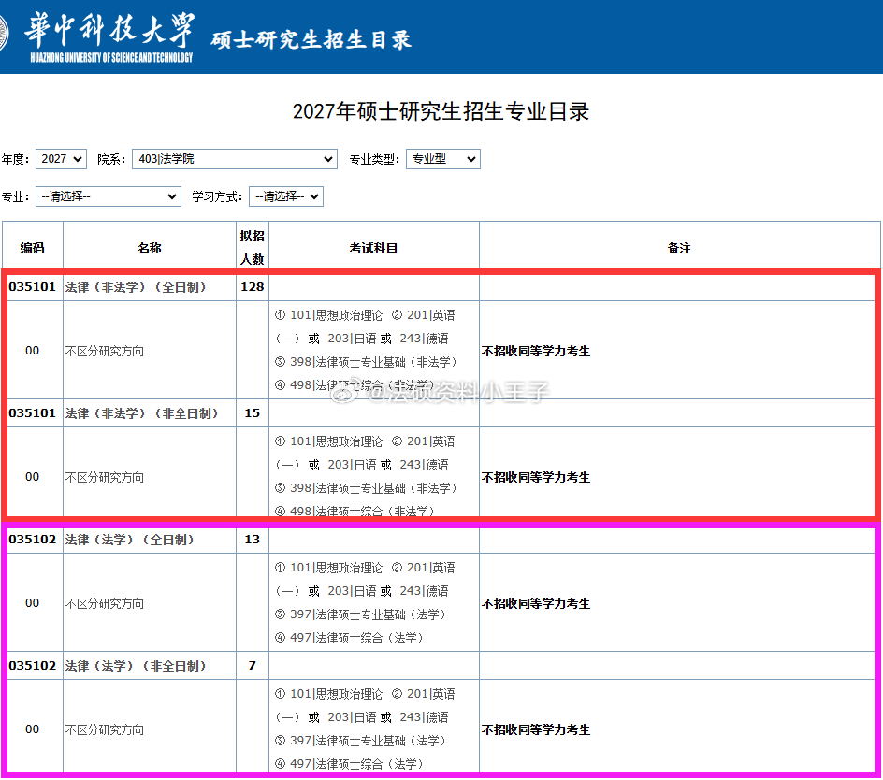Select 法律（法学）（非全日制） row name
The image size is (883, 780).
click(136, 666)
